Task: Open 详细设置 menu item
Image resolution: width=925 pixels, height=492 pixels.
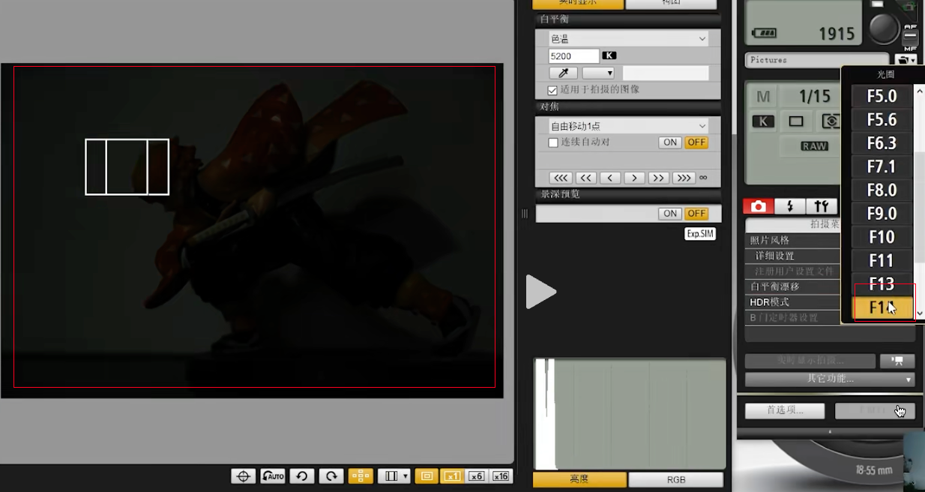Action: coord(793,256)
